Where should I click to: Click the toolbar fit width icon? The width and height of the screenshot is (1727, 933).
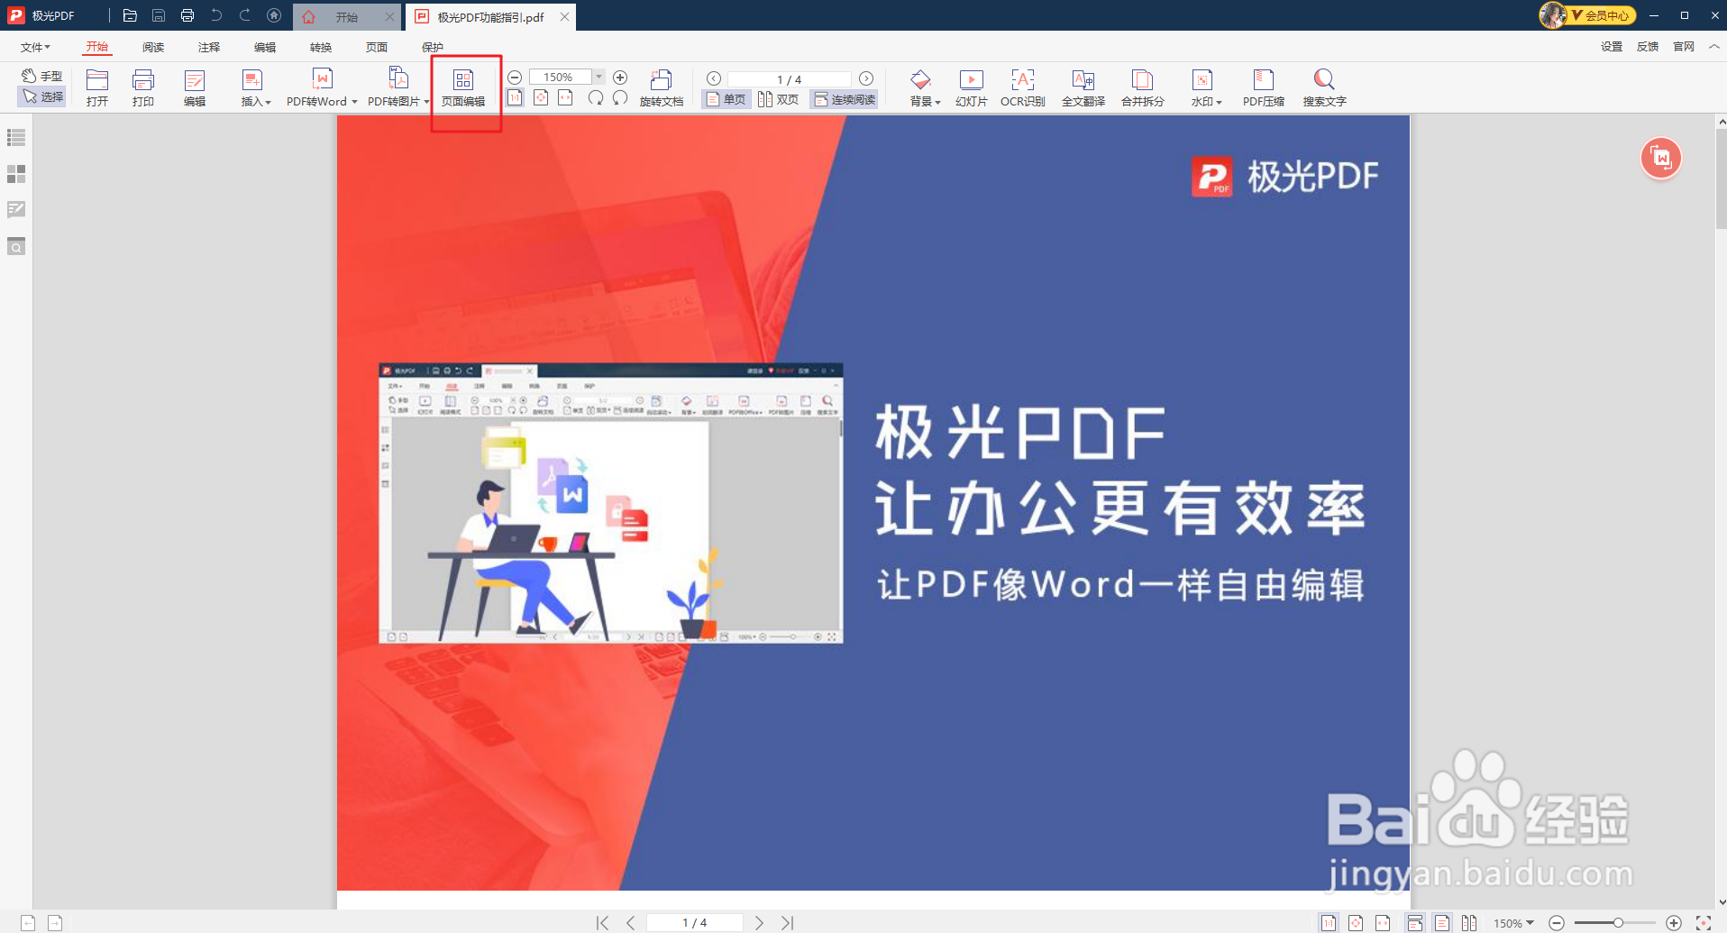(x=565, y=97)
